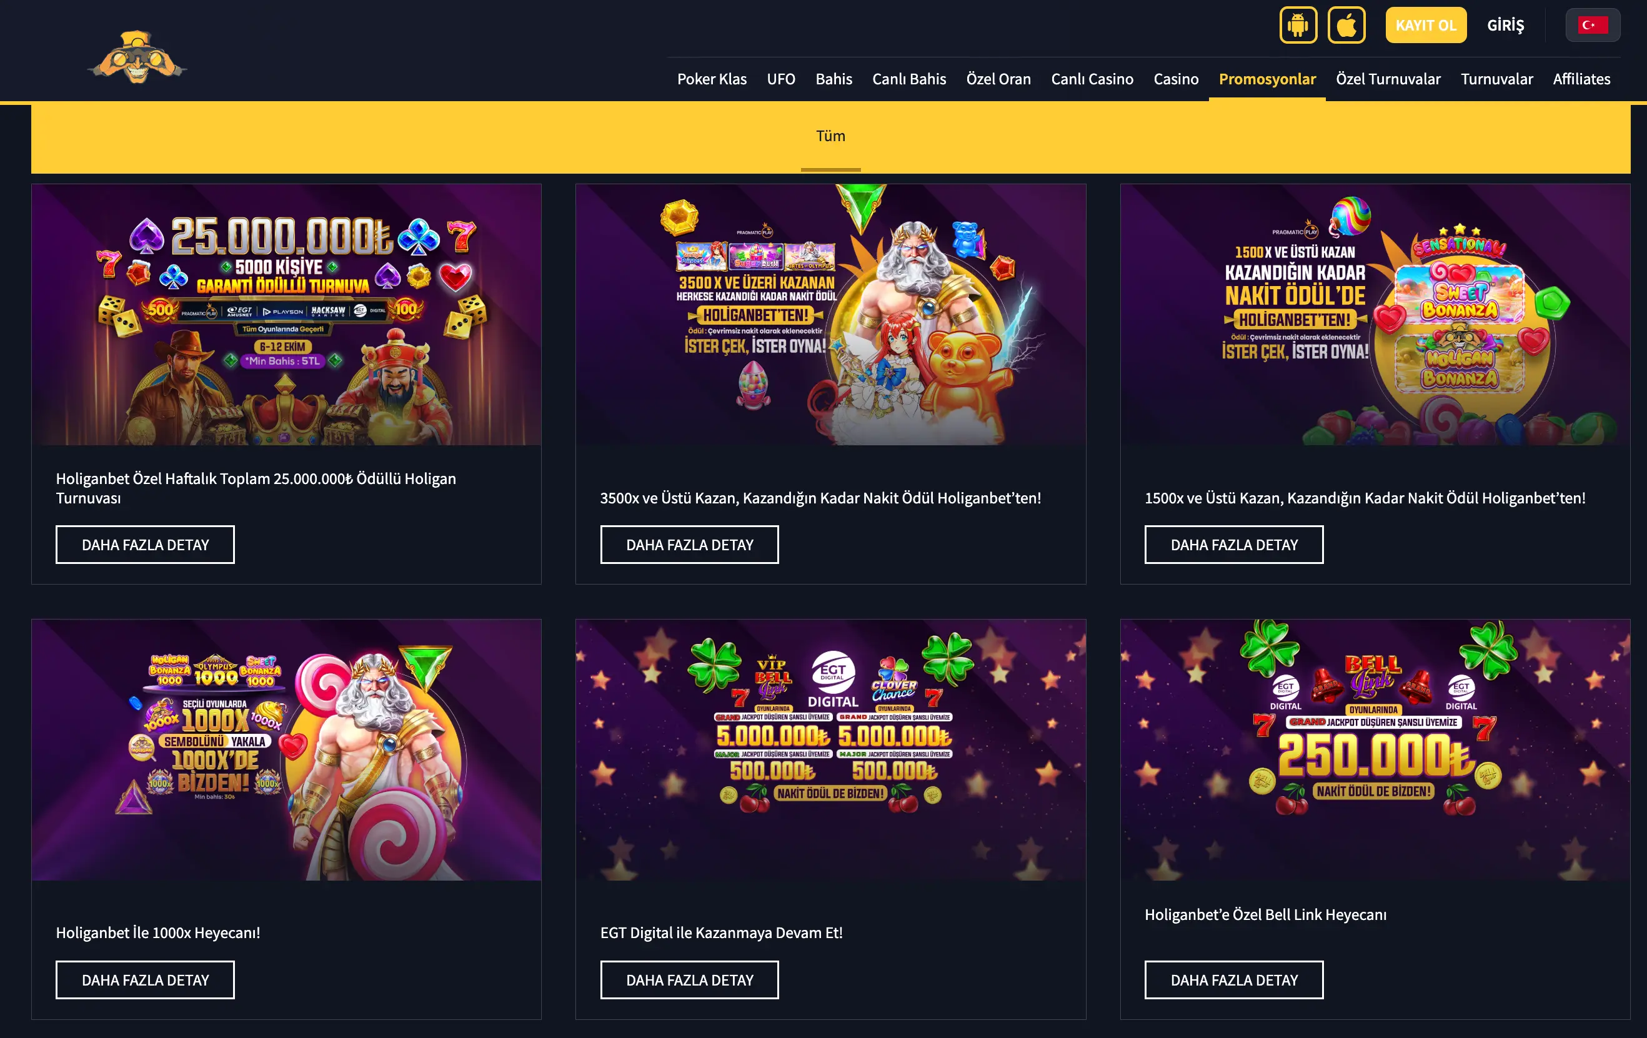Open details for EGT Digital promotion
Viewport: 1647px width, 1038px height.
[689, 979]
